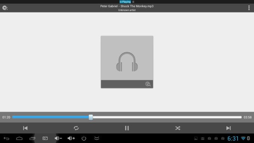Screen dimensions: 254x143
Task: Pause the current song
Action: [127, 128]
